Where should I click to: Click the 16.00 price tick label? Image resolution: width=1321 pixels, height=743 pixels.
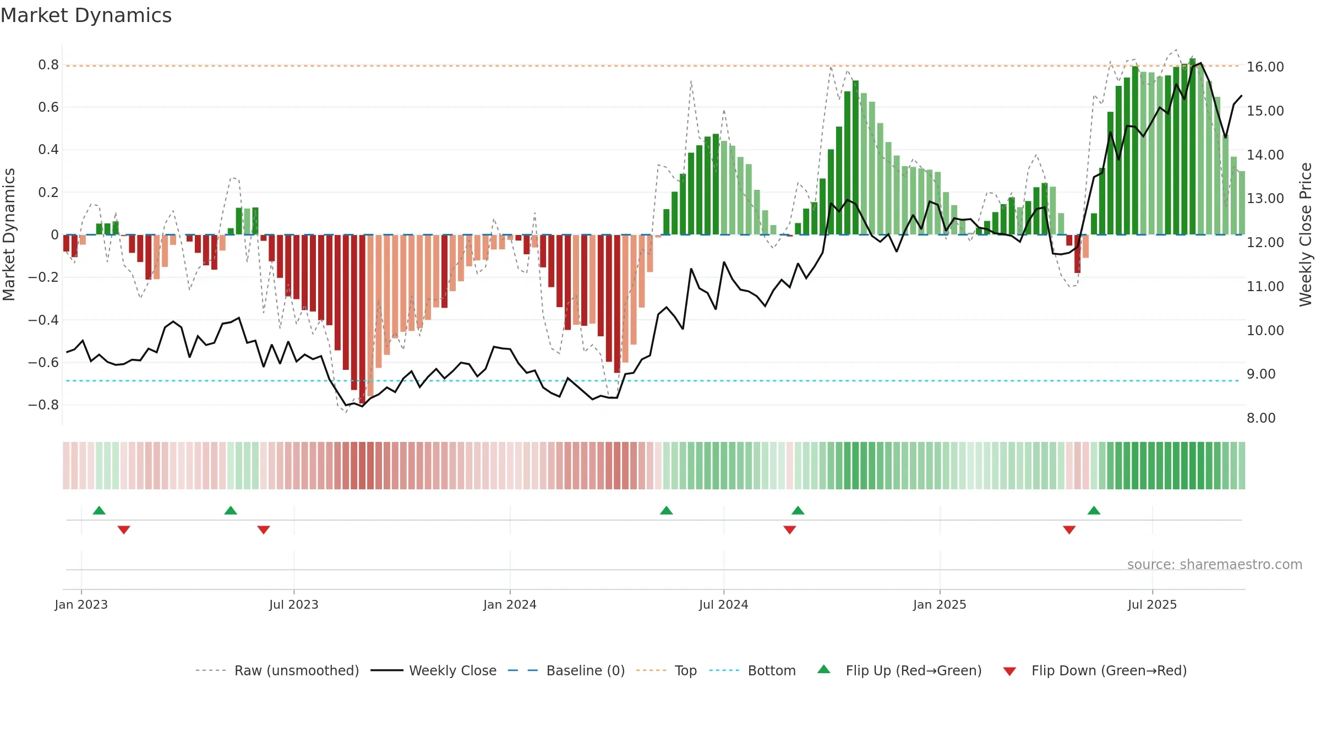1265,67
